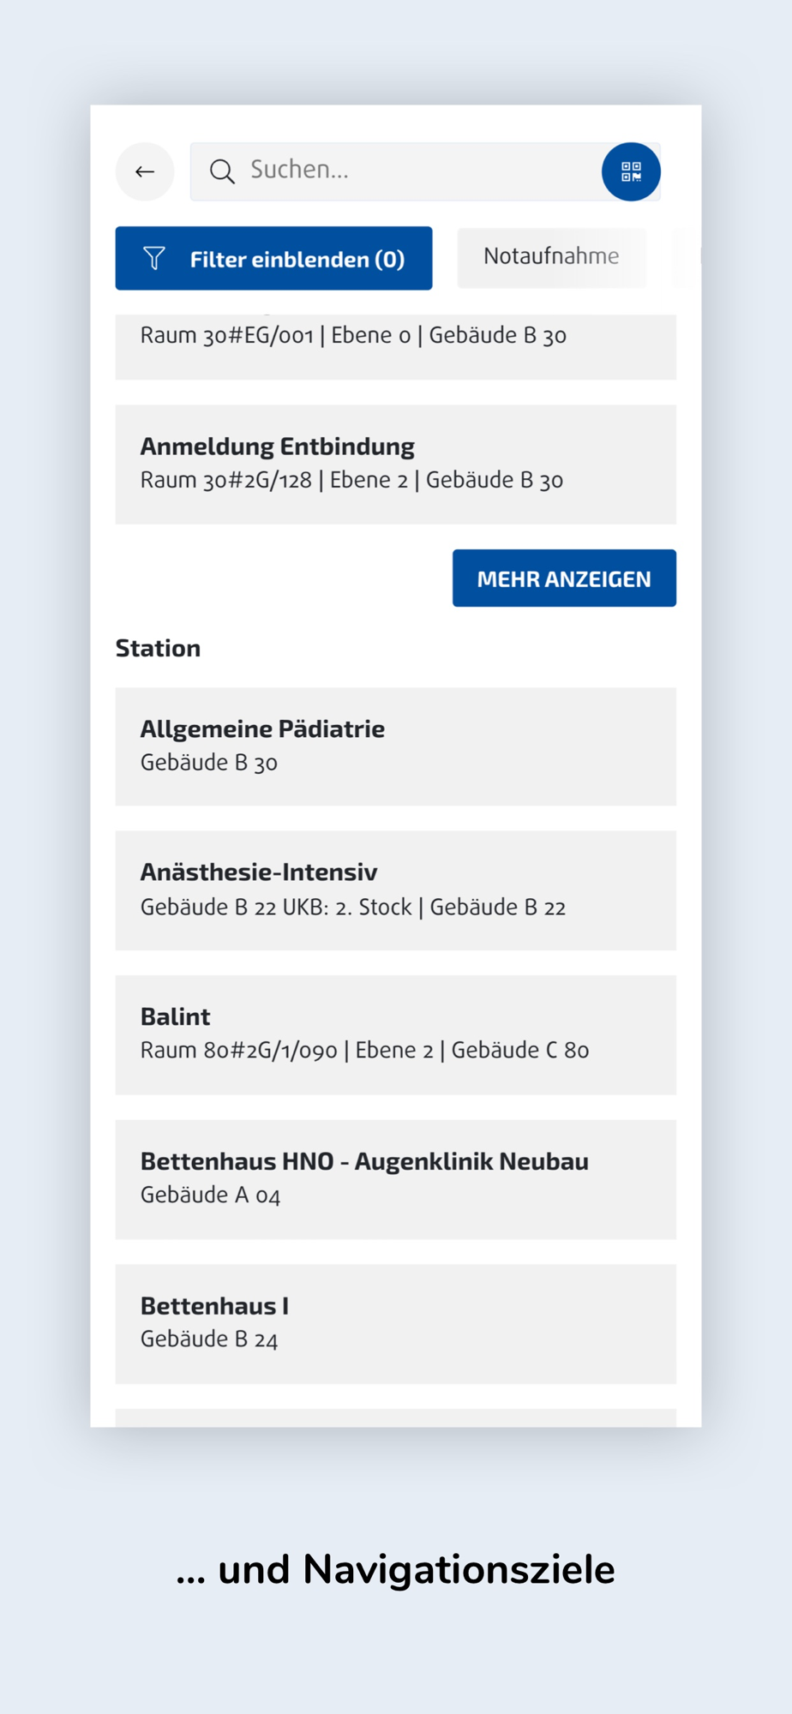Tap the back arrow button
Viewport: 792px width, 1714px height.
(145, 171)
